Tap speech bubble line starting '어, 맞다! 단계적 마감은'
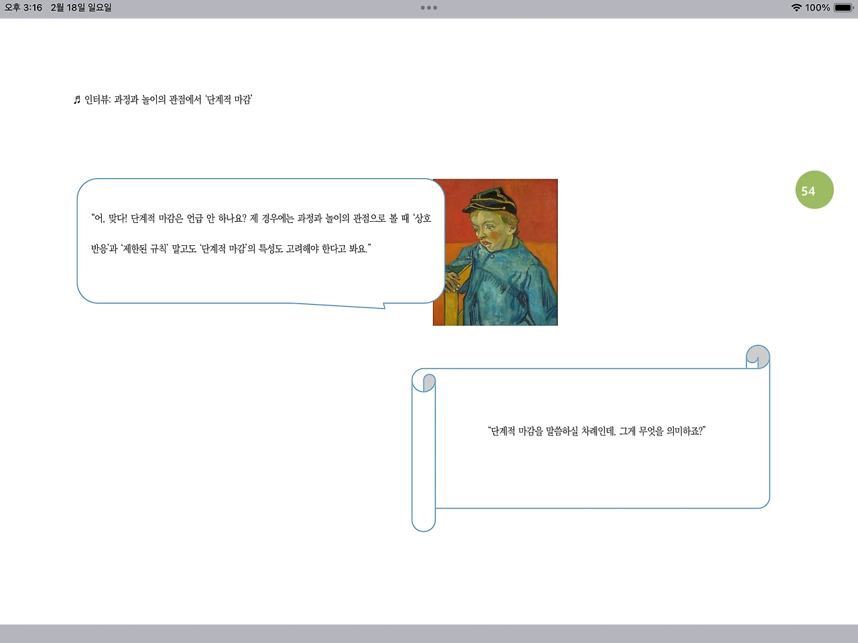The width and height of the screenshot is (858, 643). coord(261,218)
